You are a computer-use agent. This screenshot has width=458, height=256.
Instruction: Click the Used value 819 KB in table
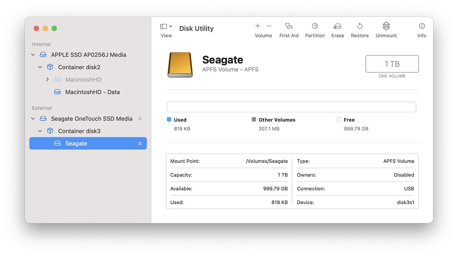point(279,203)
